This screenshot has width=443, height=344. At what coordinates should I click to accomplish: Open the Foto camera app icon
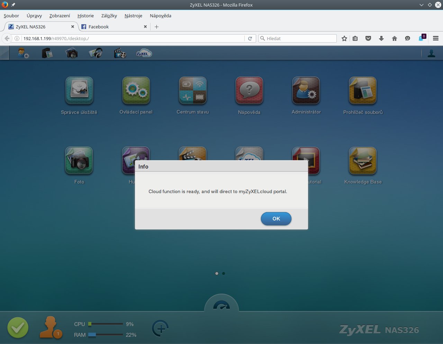click(x=79, y=160)
